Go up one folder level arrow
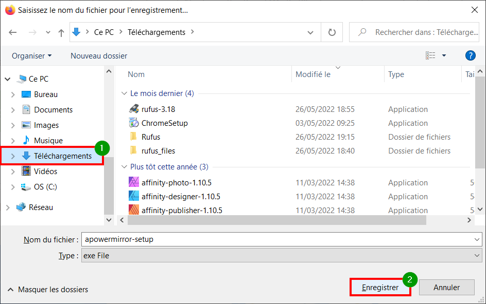The width and height of the screenshot is (486, 304). click(61, 32)
